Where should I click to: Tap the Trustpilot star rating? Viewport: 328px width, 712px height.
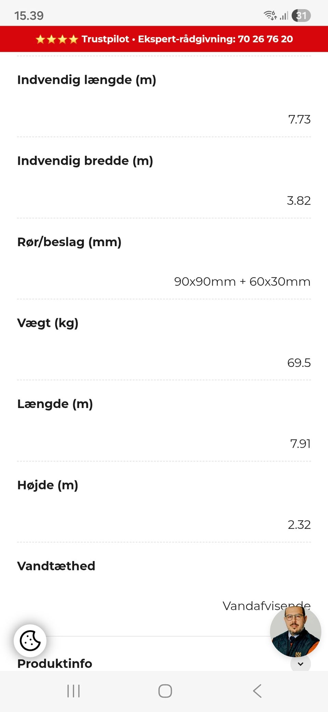coord(57,39)
